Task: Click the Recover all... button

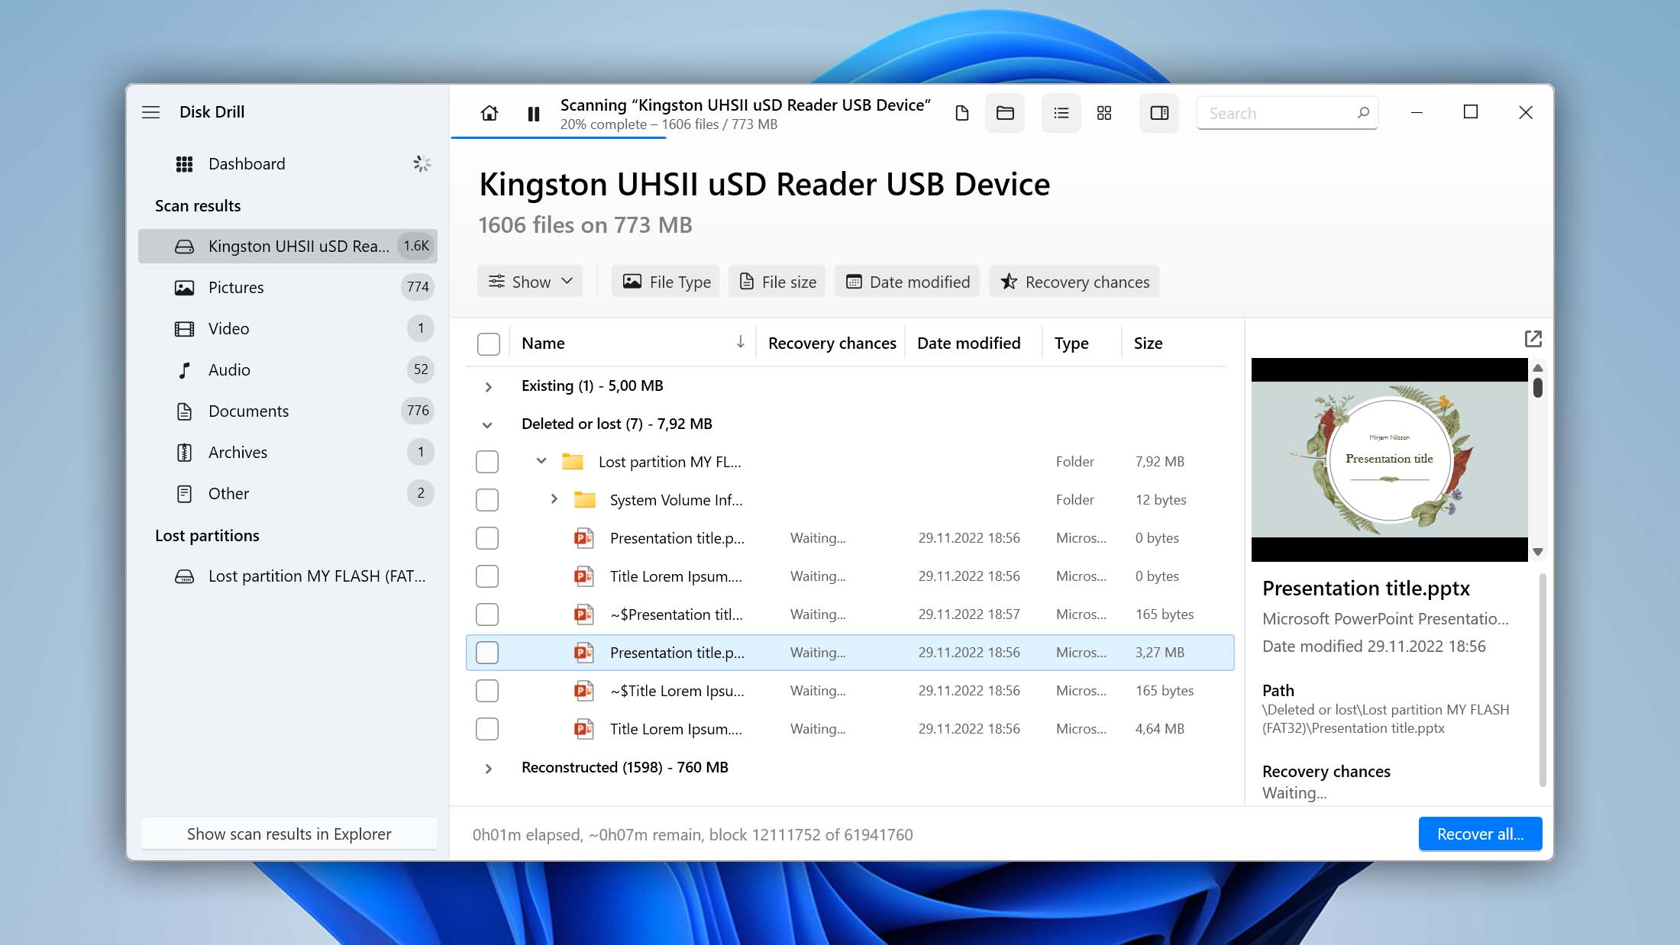Action: [x=1481, y=833]
